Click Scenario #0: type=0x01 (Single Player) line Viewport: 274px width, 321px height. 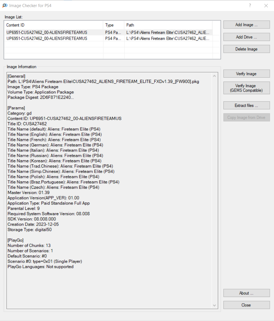pos(45,261)
